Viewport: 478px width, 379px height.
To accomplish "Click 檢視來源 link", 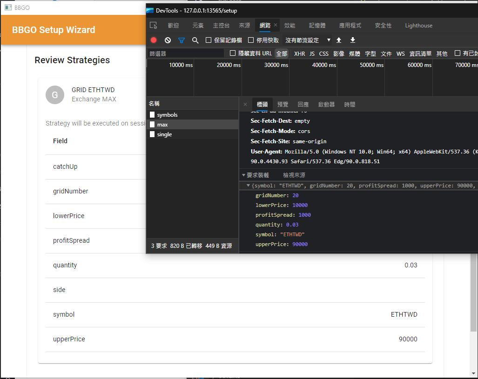I will coord(294,175).
